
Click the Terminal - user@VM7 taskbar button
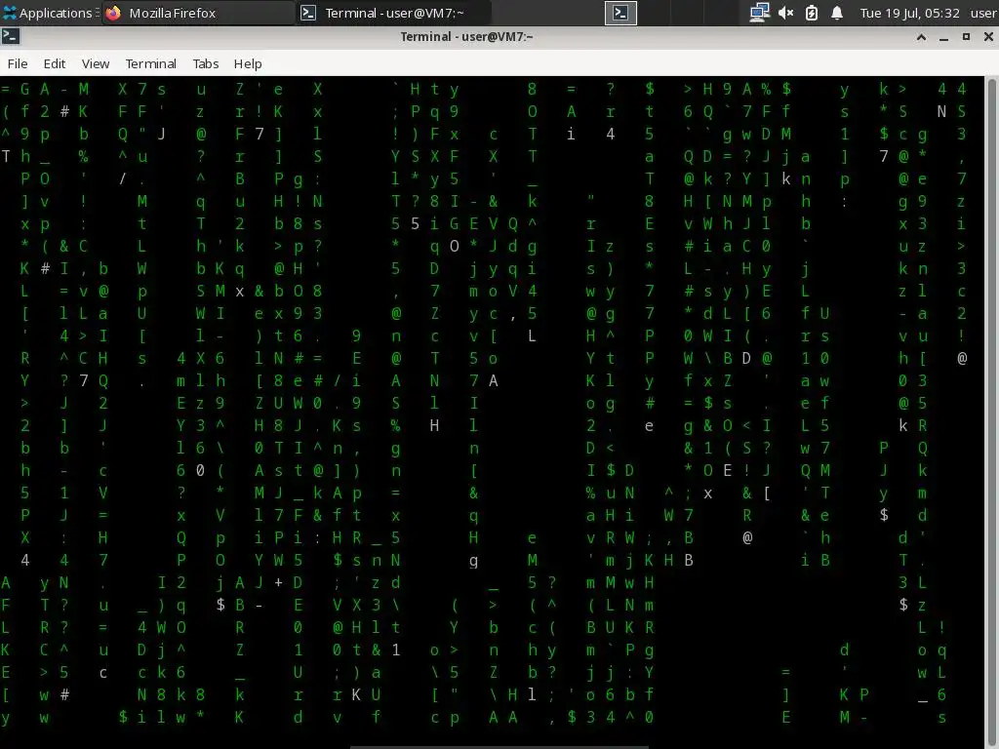tap(394, 13)
